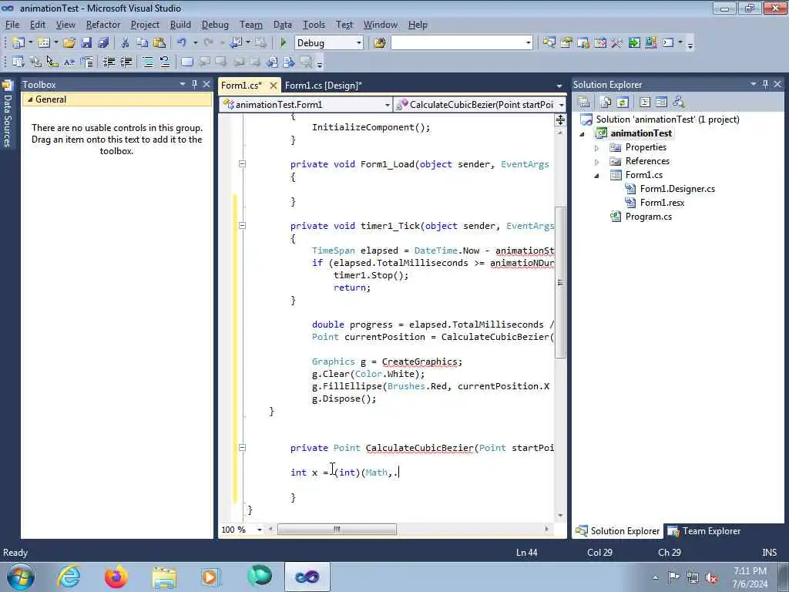Open Internet Explorer from the taskbar
Viewport: 789px width, 592px height.
69,577
